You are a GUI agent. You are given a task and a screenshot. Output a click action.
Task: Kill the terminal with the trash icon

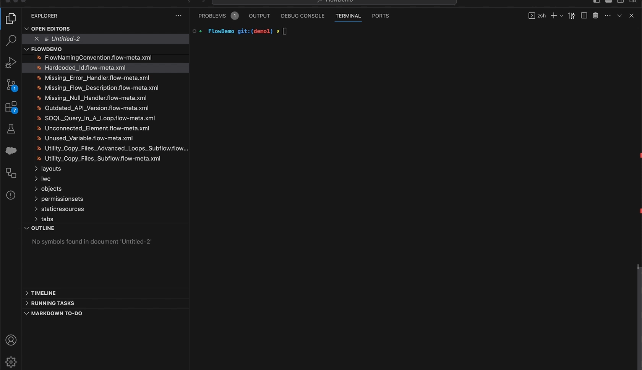coord(595,16)
